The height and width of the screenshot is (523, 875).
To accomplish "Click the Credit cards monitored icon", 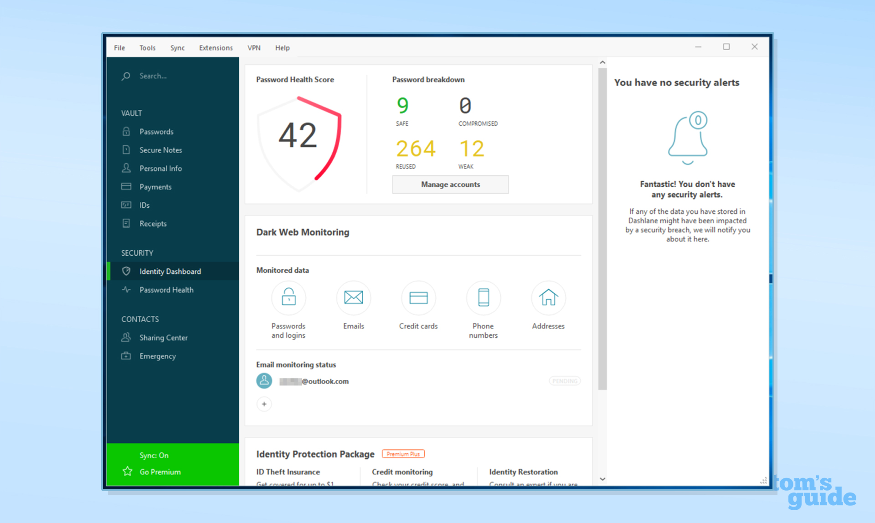I will tap(418, 297).
